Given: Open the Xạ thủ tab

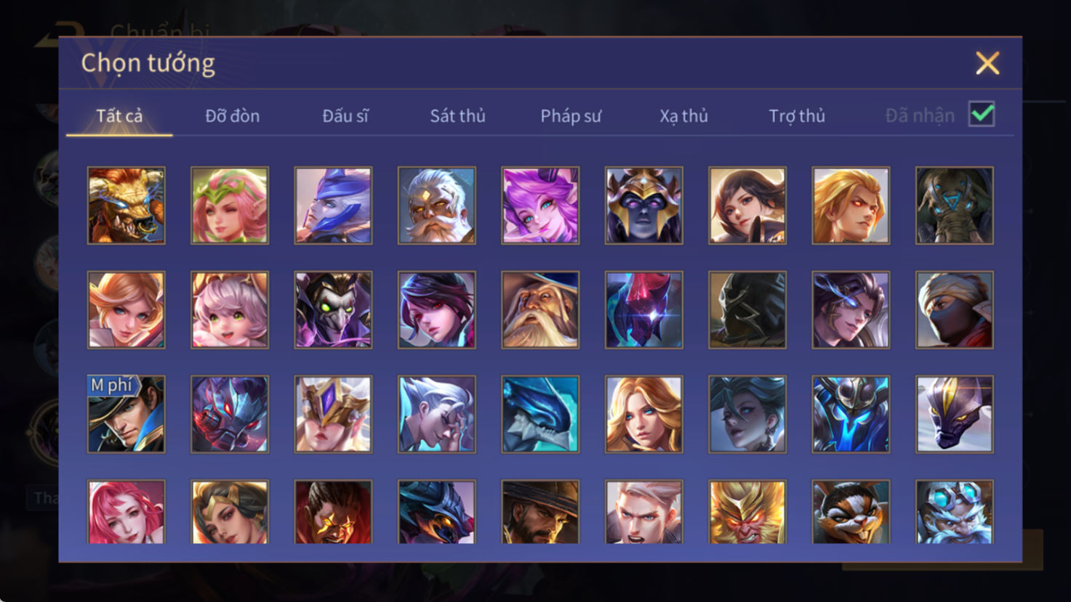Looking at the screenshot, I should click(683, 116).
